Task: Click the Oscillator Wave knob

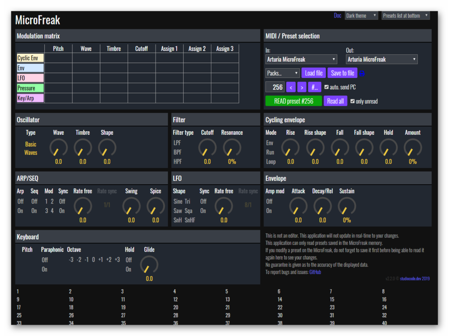Action: pyautogui.click(x=58, y=148)
